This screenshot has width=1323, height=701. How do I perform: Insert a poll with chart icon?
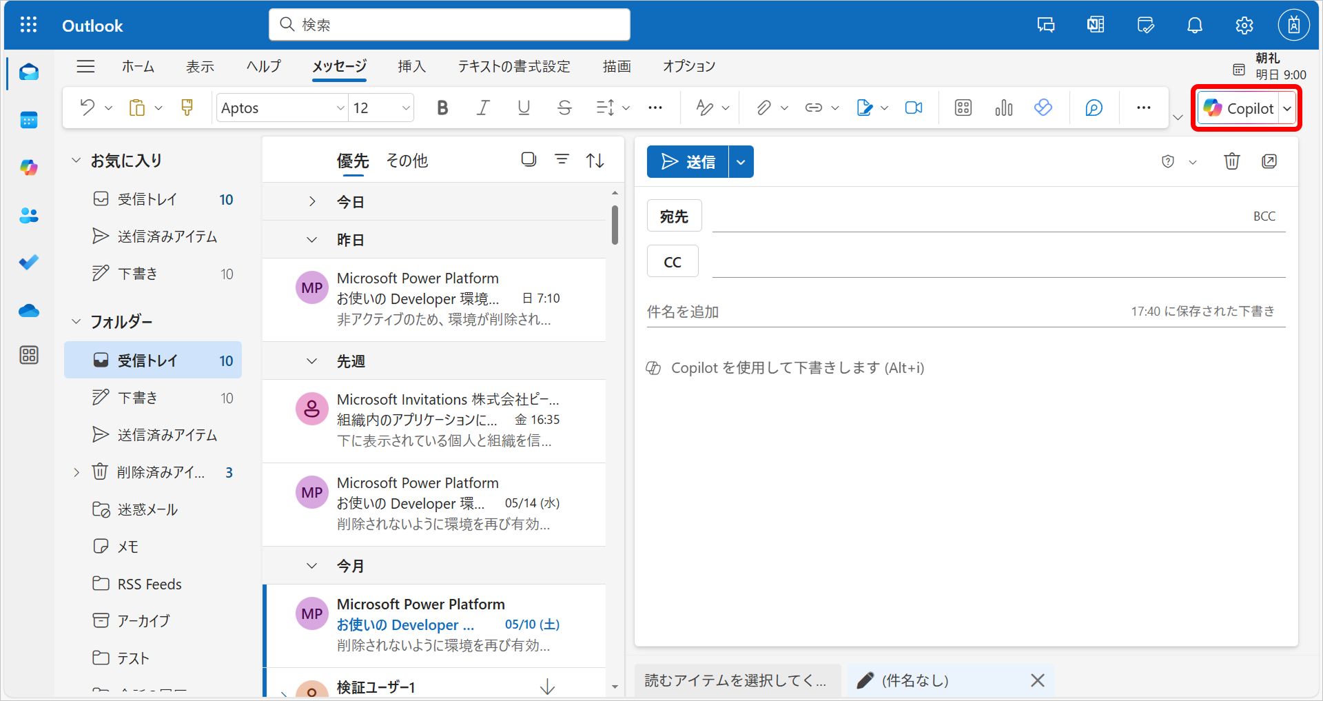point(1003,108)
